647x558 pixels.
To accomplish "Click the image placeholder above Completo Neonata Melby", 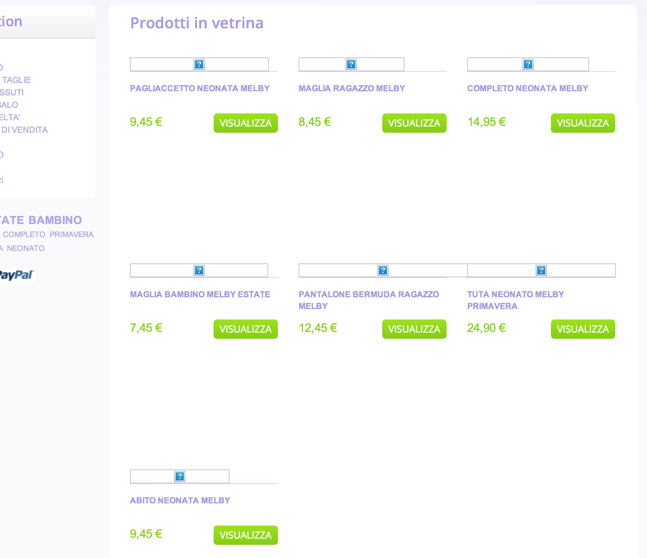I will point(528,64).
